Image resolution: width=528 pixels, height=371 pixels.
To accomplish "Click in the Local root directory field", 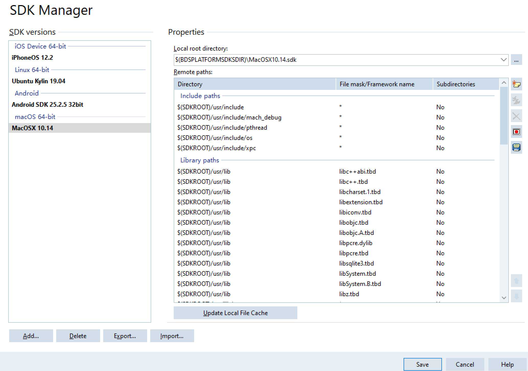I will click(332, 60).
